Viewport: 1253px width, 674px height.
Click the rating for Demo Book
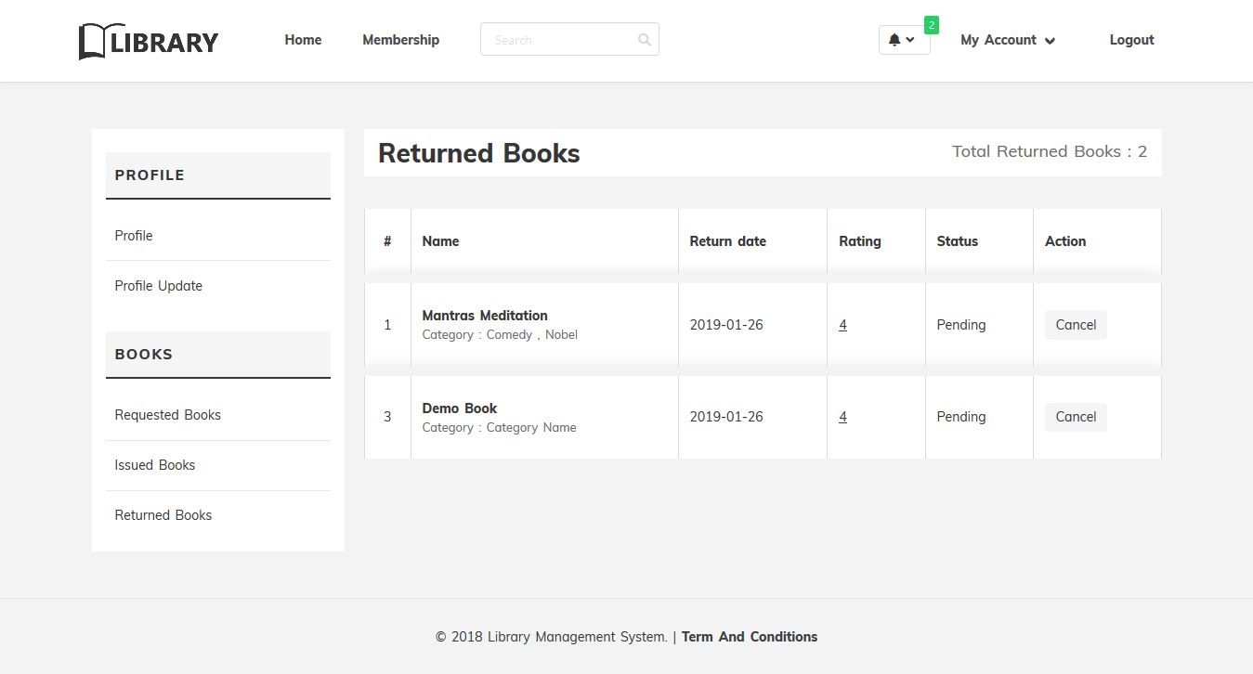tap(842, 417)
